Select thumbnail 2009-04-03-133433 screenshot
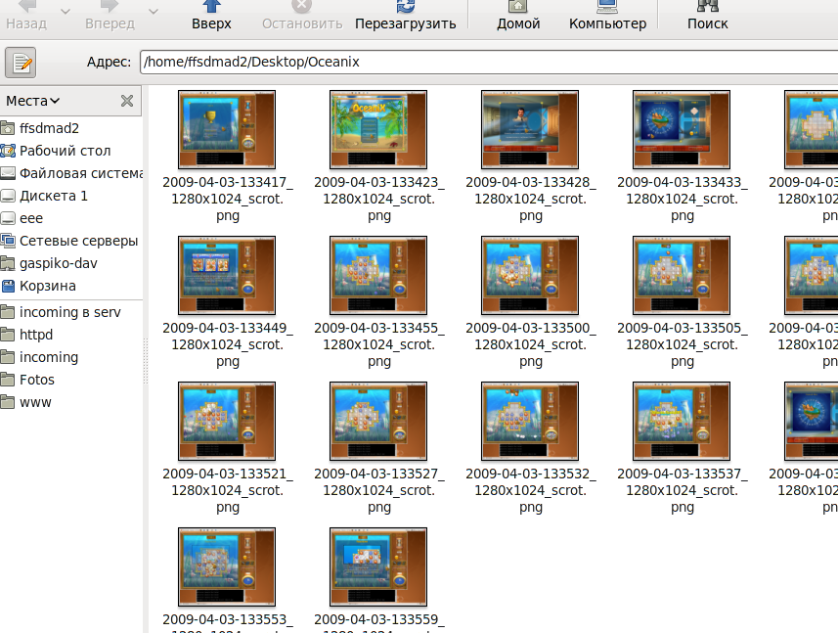Image resolution: width=838 pixels, height=633 pixels. click(x=682, y=129)
